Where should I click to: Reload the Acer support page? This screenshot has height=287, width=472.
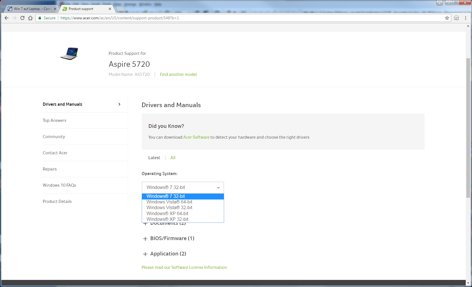tap(22, 18)
